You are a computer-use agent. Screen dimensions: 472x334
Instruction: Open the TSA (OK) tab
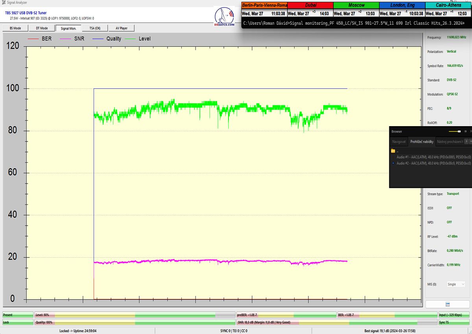point(95,28)
